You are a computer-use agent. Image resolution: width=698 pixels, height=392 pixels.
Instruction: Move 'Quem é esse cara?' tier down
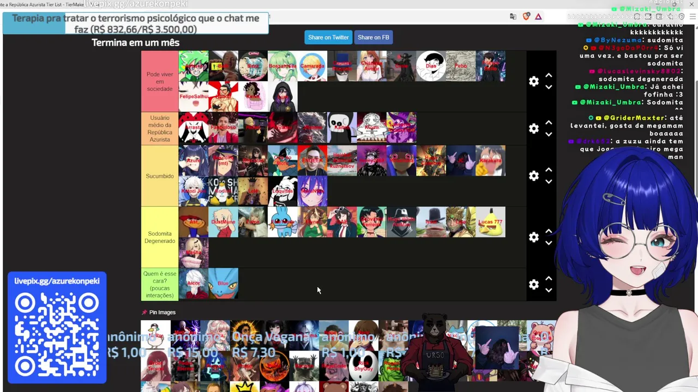click(x=549, y=290)
